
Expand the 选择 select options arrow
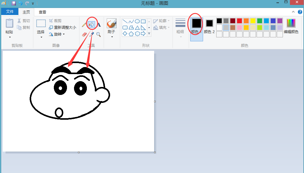[41, 37]
